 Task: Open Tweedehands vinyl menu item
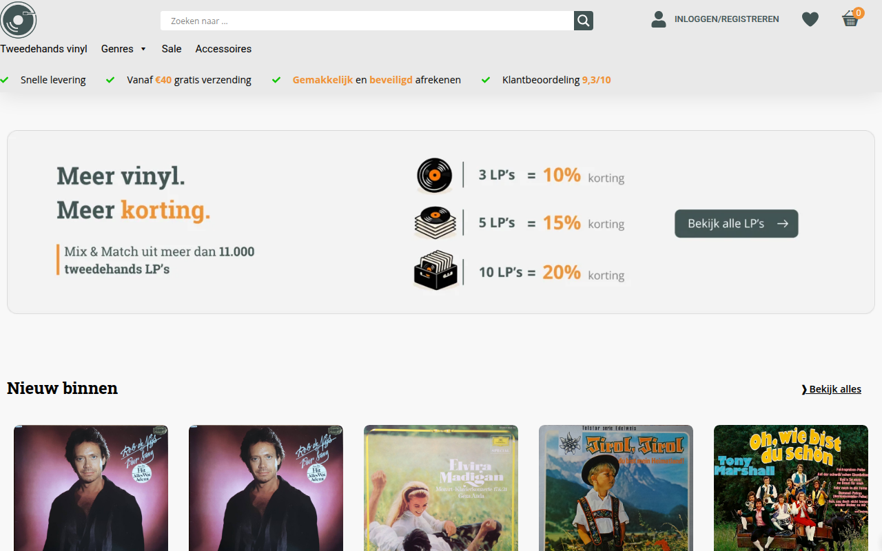(x=43, y=49)
